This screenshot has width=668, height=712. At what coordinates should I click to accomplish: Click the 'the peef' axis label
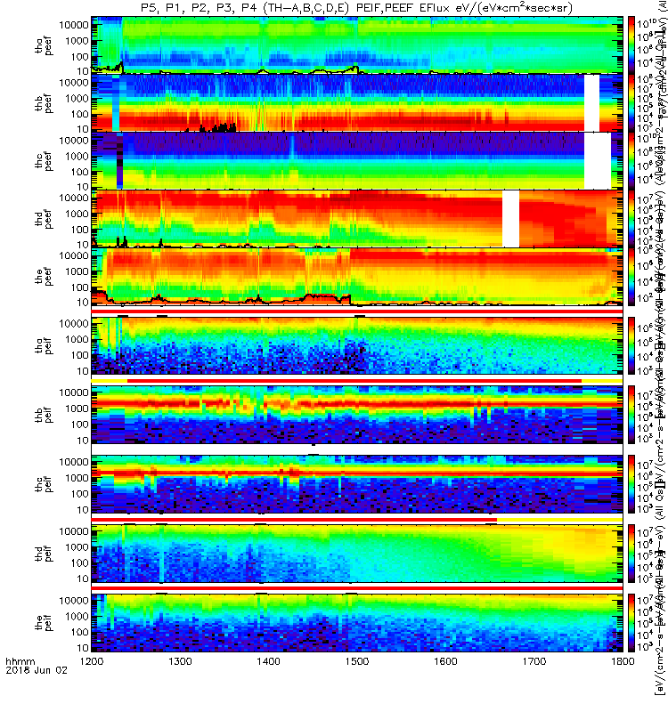pos(44,277)
